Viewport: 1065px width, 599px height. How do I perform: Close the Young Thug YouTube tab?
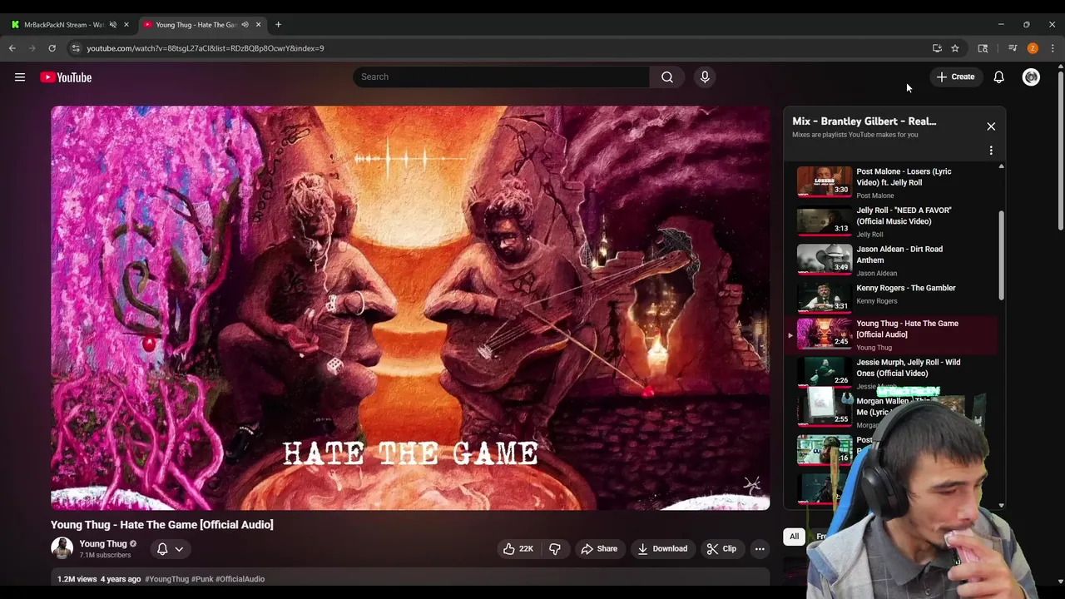pyautogui.click(x=258, y=24)
